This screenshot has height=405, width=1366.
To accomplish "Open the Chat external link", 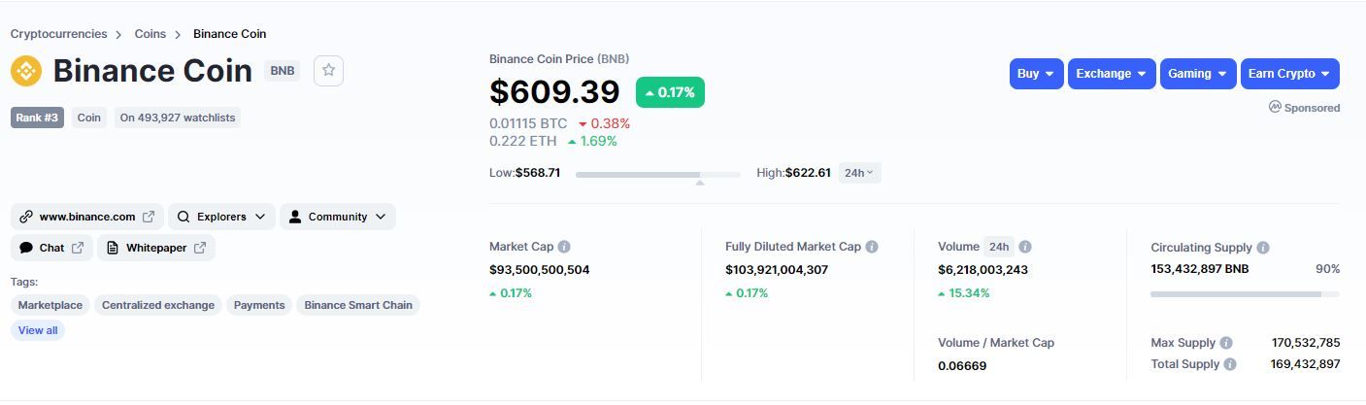I will [51, 248].
